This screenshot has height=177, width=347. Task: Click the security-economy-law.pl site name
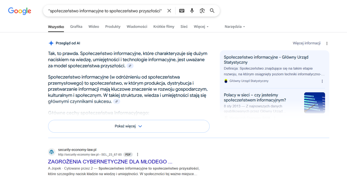tap(77, 150)
